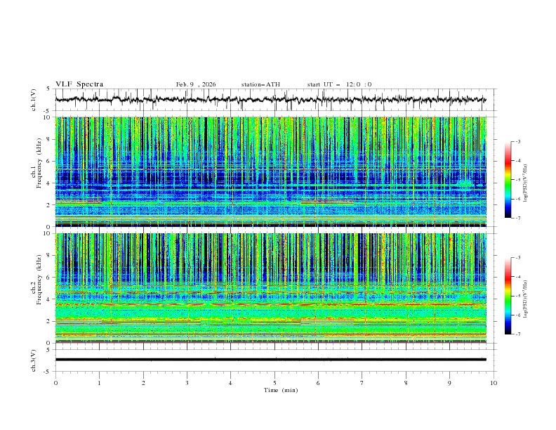Click the "station=ATH" header label
Viewport: 556px width, 430px height.
click(x=260, y=84)
